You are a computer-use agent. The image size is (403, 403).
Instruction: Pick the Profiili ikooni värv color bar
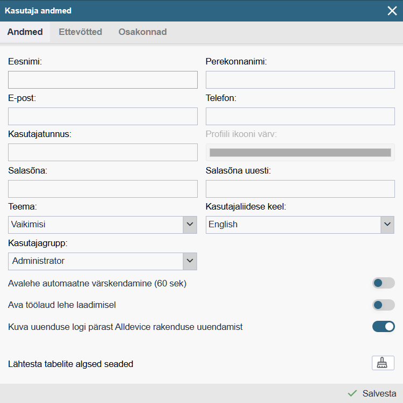coord(300,153)
